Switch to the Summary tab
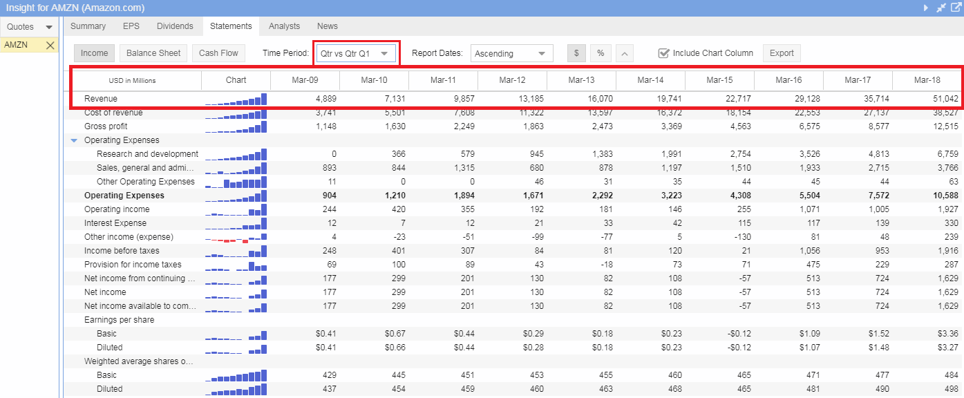The height and width of the screenshot is (398, 964). (x=88, y=26)
